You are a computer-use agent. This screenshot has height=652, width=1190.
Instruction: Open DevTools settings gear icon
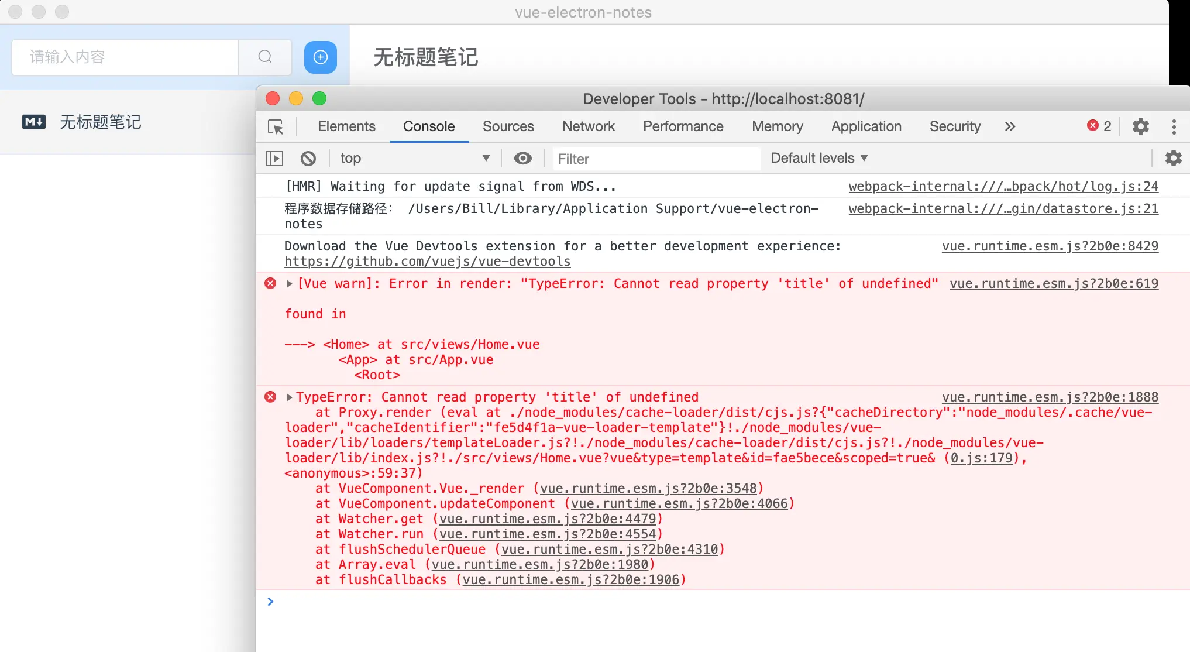[x=1140, y=126]
